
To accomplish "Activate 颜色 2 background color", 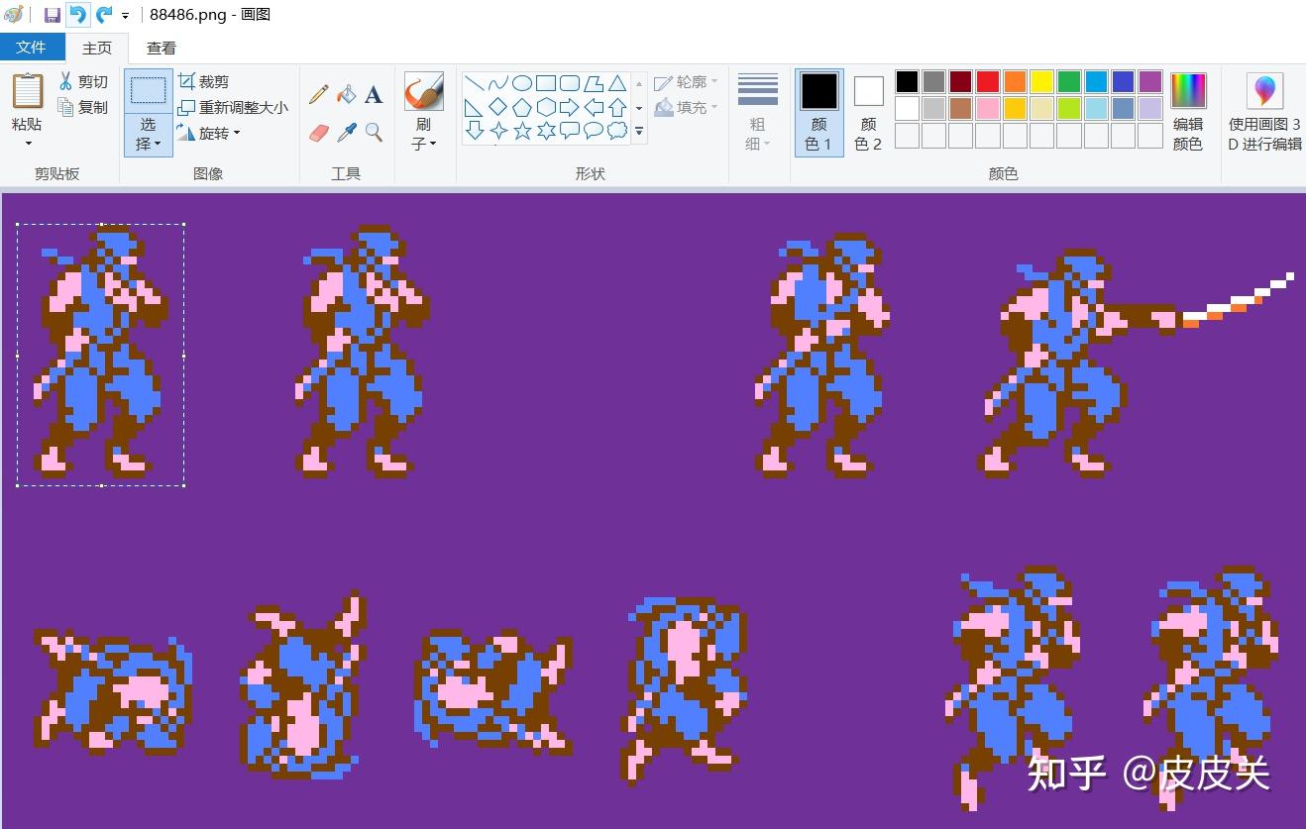I will pyautogui.click(x=869, y=112).
